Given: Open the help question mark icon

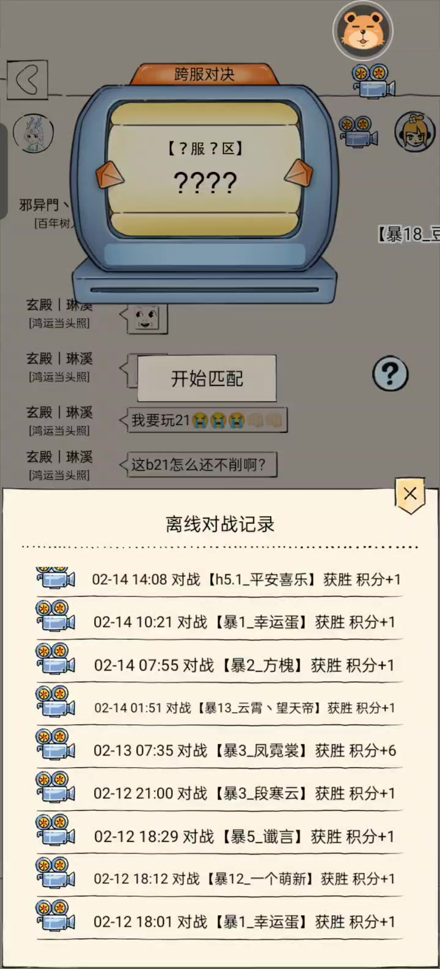Looking at the screenshot, I should 390,373.
